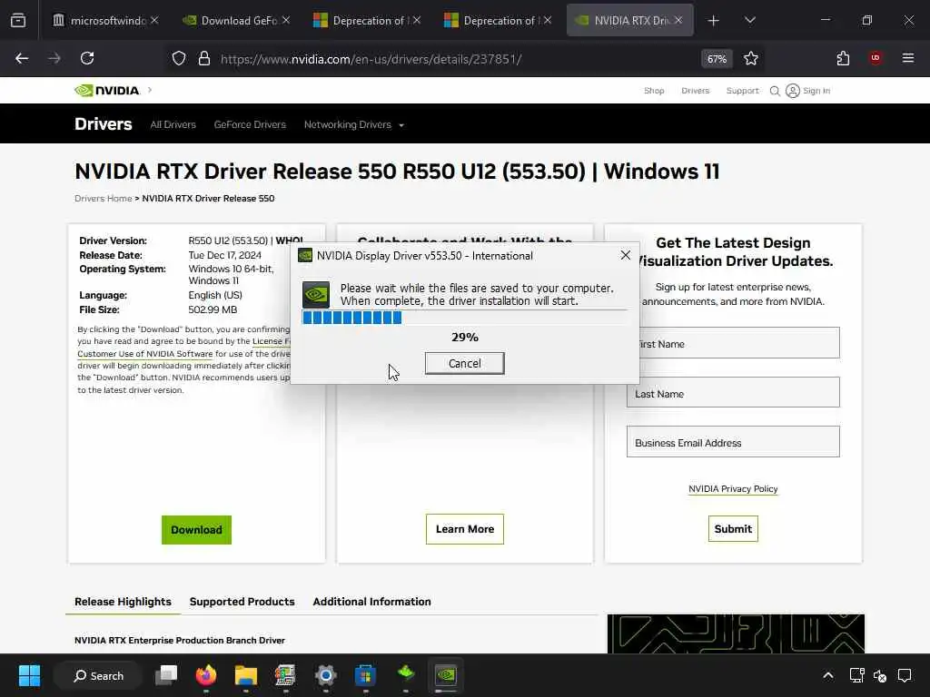Screen dimensions: 930x697
Task: Open the Firefox hamburger application menu
Action: pyautogui.click(x=907, y=58)
